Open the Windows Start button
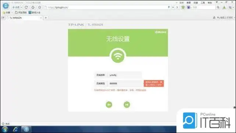This screenshot has height=133, width=236. 5,129
